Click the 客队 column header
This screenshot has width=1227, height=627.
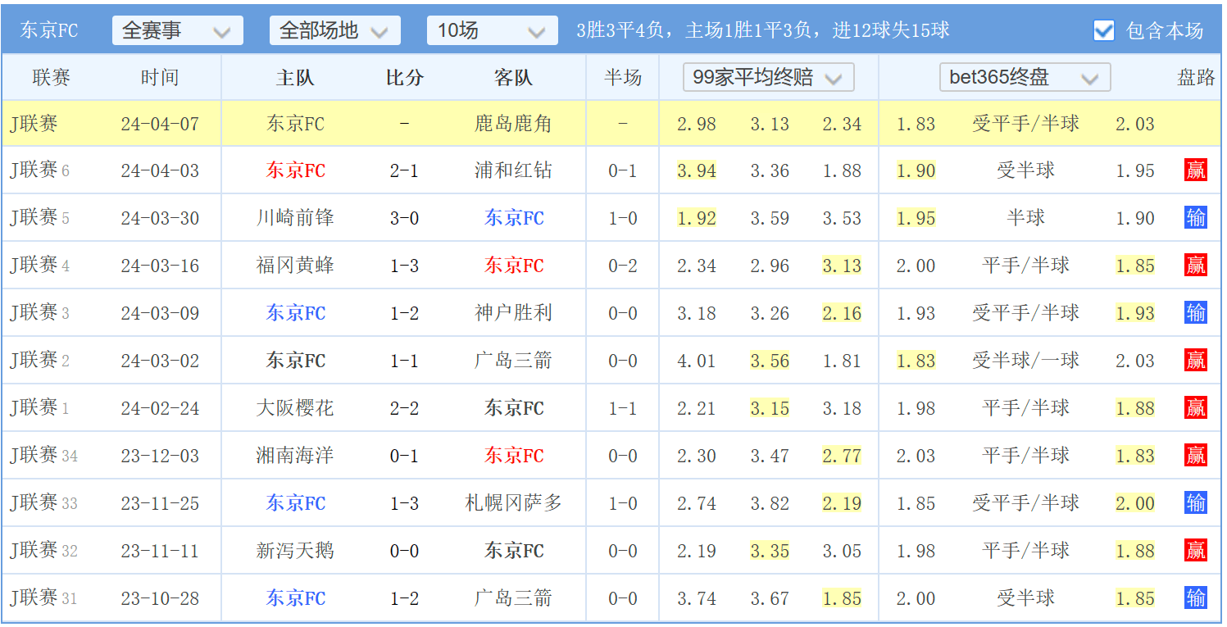point(514,78)
